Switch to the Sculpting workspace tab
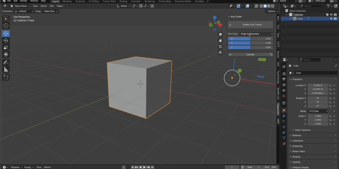 [x=80, y=1]
